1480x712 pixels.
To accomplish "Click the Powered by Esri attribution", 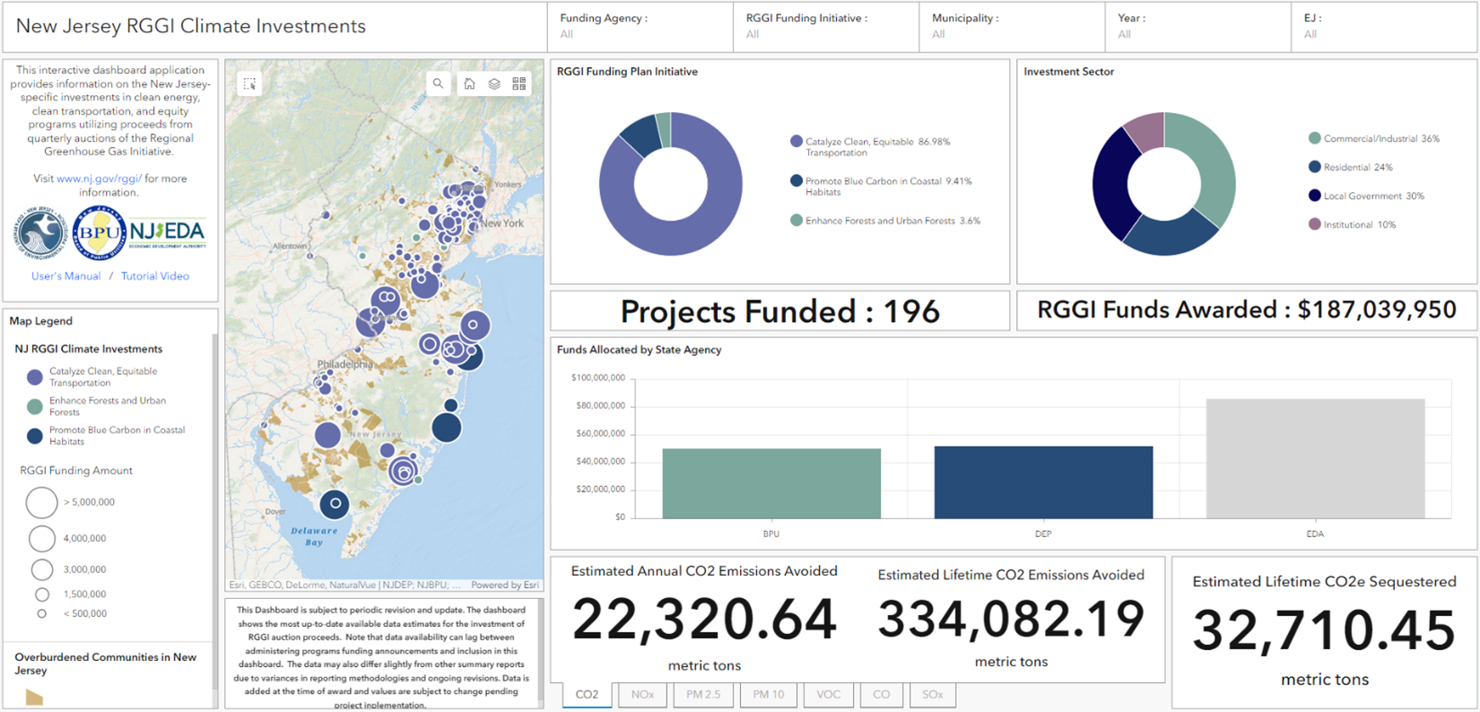I will coord(505,585).
